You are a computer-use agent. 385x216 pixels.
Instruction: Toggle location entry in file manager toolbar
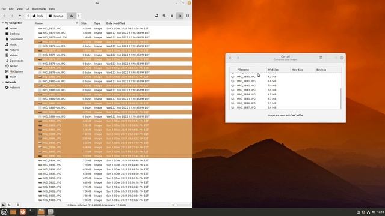pos(156,16)
